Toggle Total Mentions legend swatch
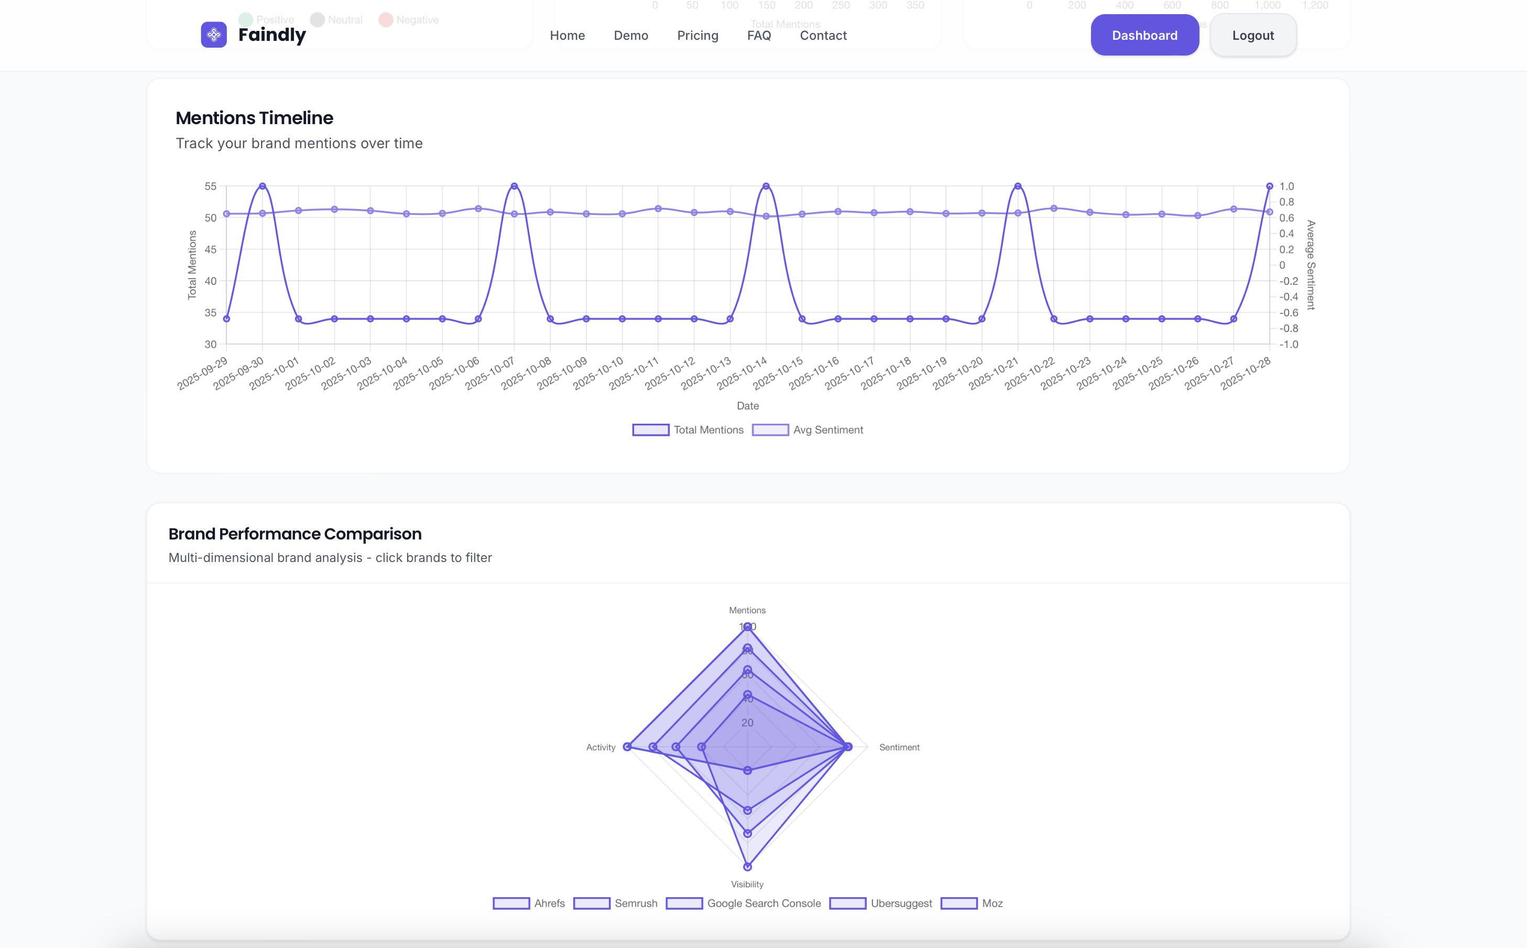The image size is (1527, 948). point(650,430)
